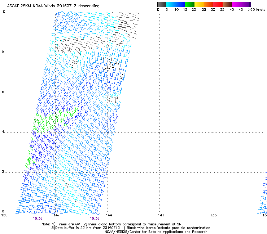Click longitude label '-150'
The width and height of the screenshot is (267, 234).
pyautogui.click(x=4, y=215)
